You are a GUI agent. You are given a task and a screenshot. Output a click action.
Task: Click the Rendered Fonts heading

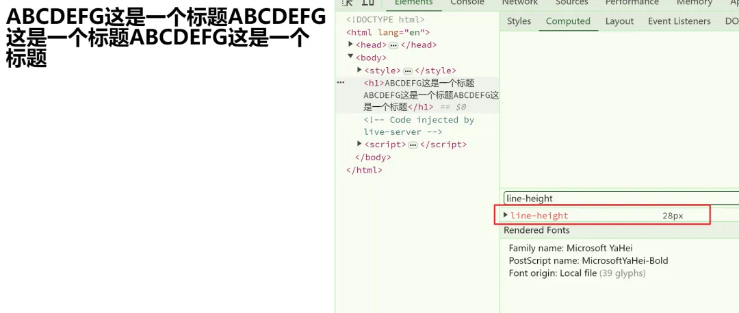[536, 230]
